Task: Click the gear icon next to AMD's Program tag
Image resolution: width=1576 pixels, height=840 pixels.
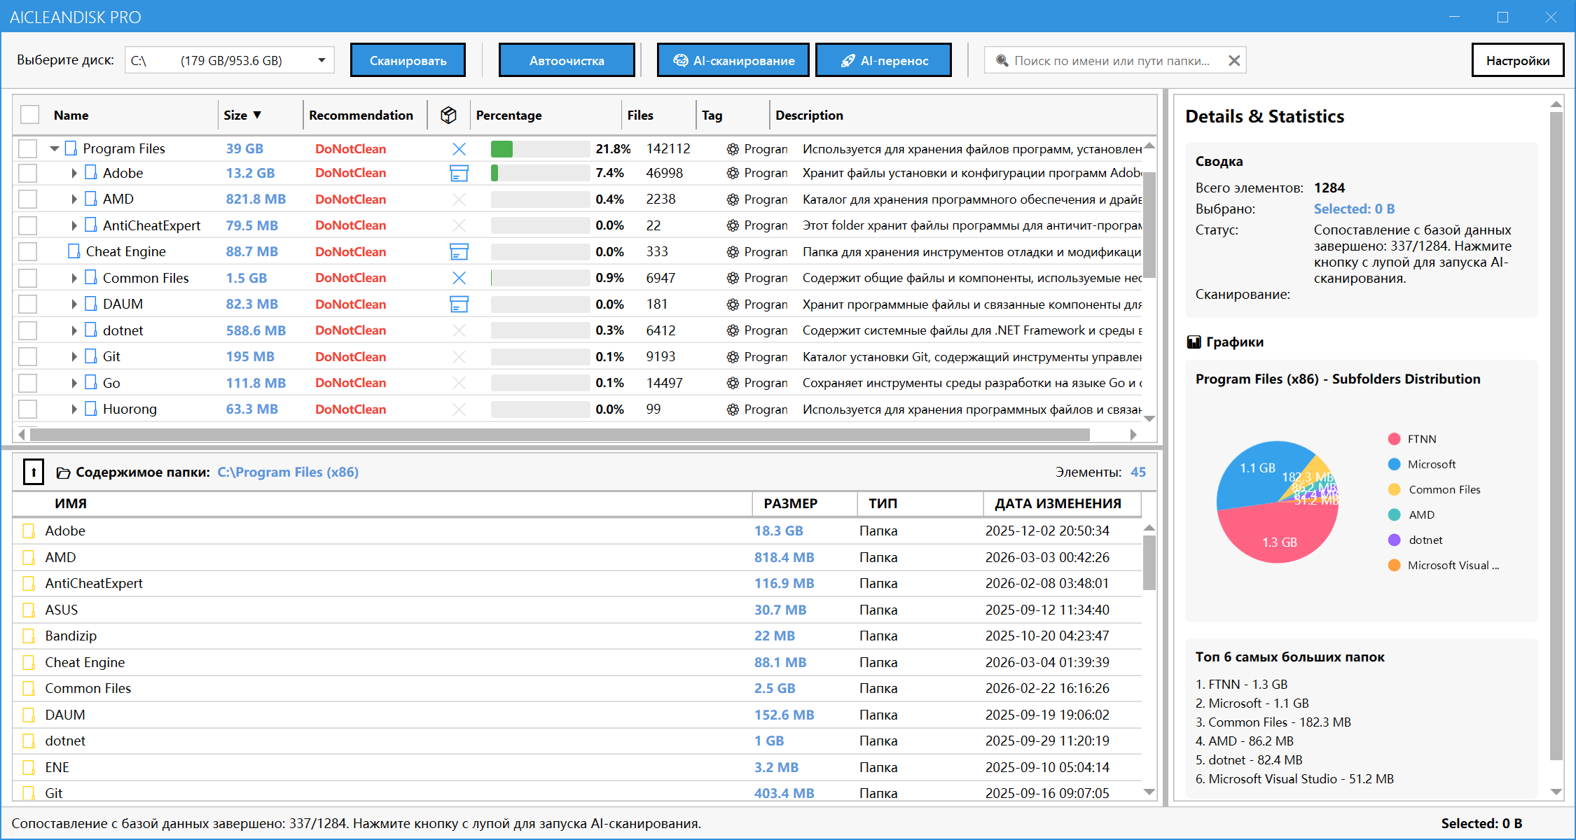Action: (x=733, y=199)
